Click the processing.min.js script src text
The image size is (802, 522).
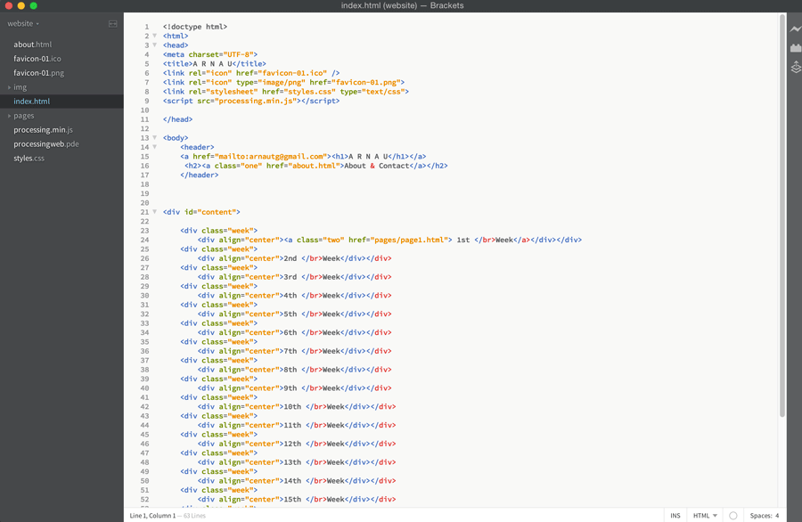(257, 101)
